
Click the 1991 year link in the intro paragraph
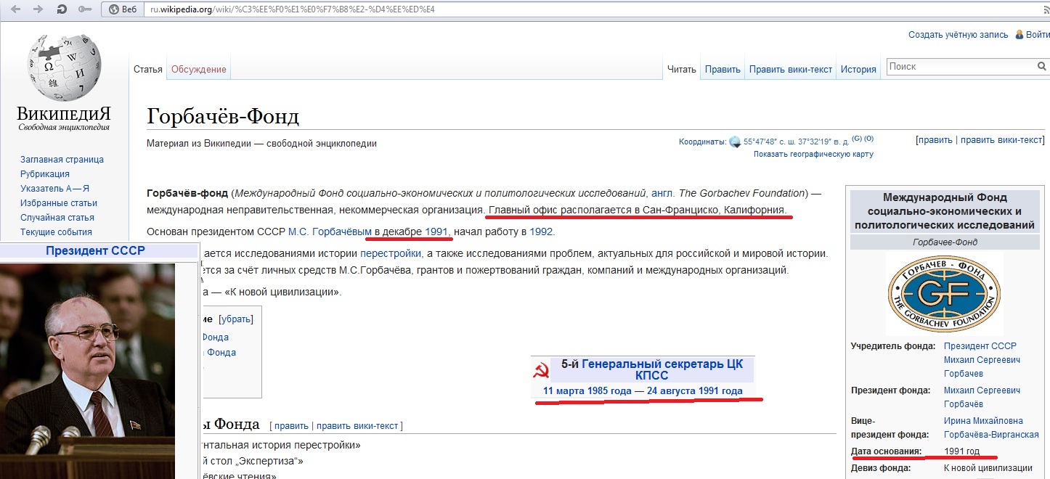click(x=436, y=232)
